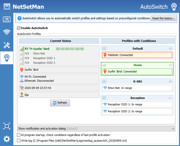
Task: Select the R-085 profile header
Action: (137, 81)
